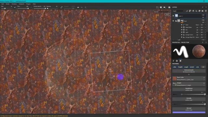
Task: Click the screenshot camera icon in top bar
Action: click(169, 7)
